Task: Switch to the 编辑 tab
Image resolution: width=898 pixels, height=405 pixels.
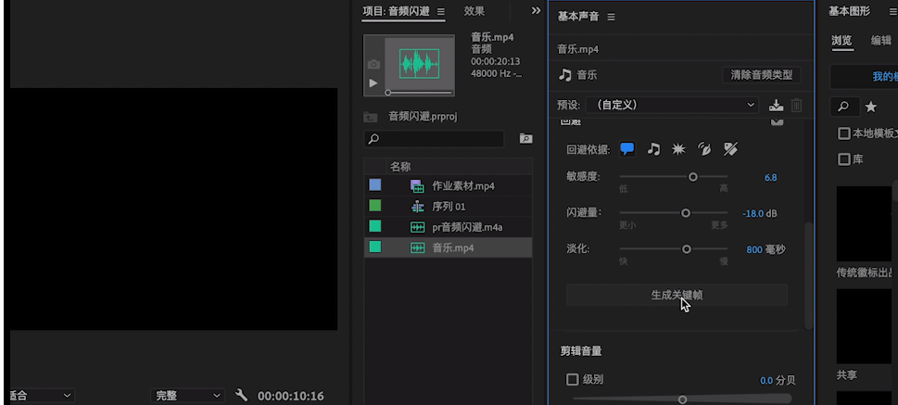Action: pyautogui.click(x=880, y=41)
